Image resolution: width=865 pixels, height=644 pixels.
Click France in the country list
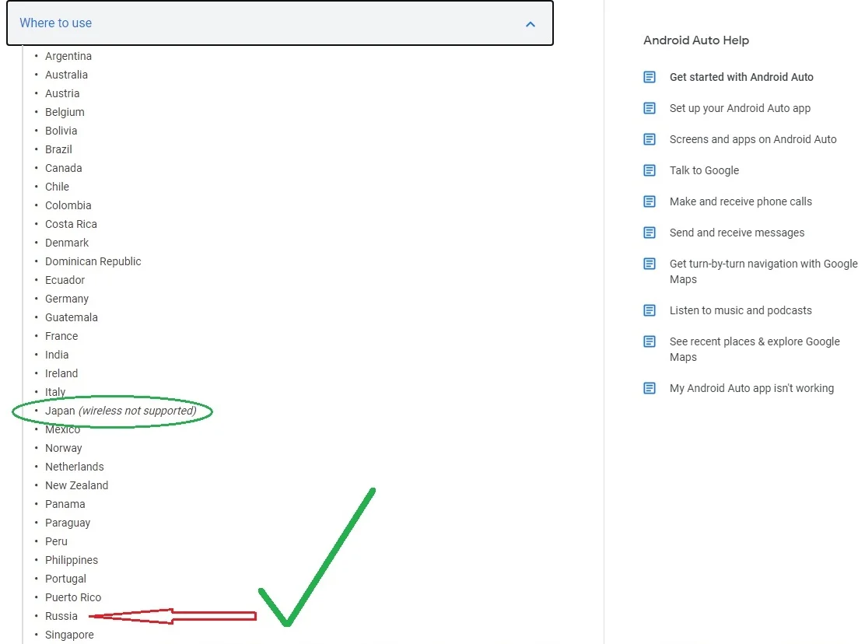pos(61,336)
